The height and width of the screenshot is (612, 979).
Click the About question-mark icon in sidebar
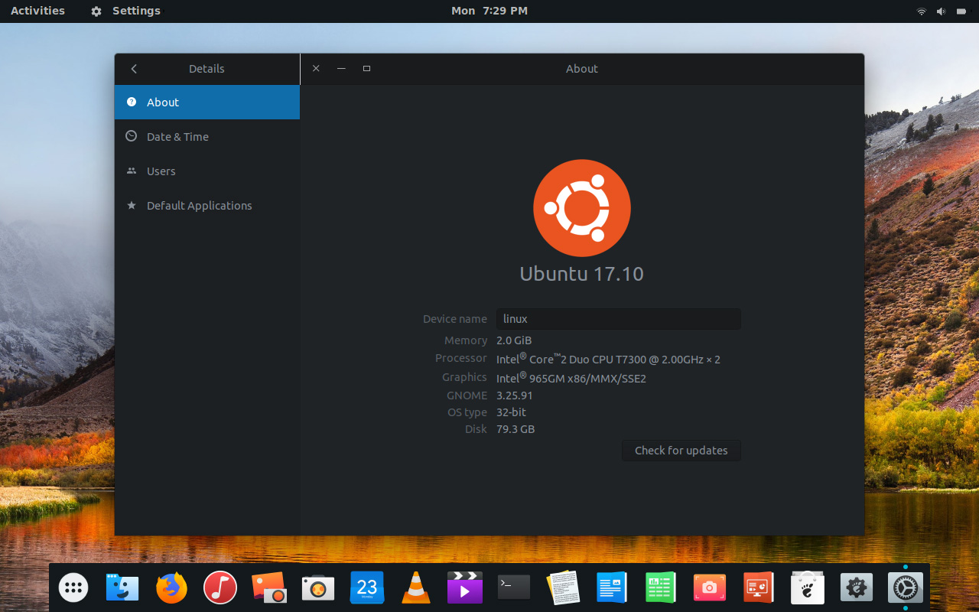click(x=132, y=102)
